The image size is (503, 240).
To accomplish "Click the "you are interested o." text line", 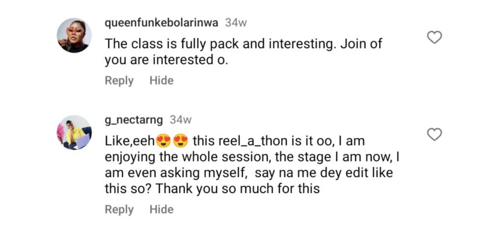I will coord(167,60).
